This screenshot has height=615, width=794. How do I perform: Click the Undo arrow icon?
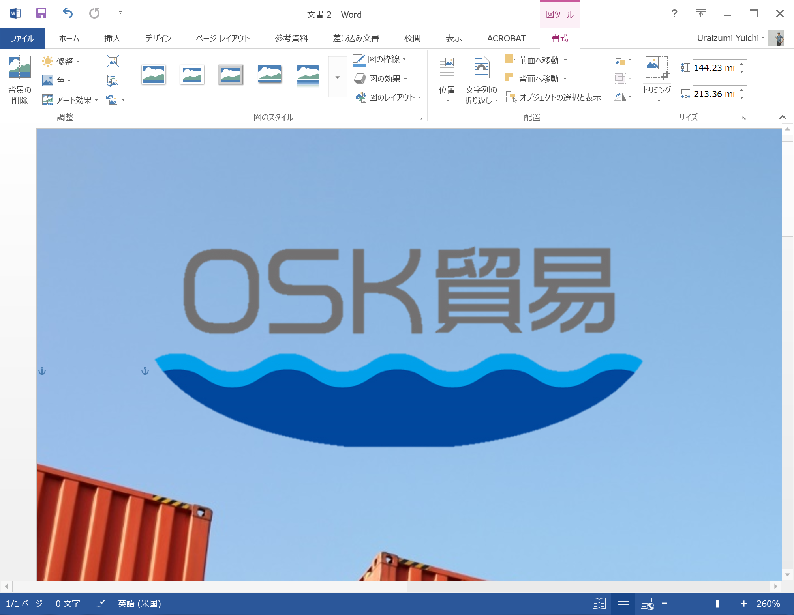[68, 13]
